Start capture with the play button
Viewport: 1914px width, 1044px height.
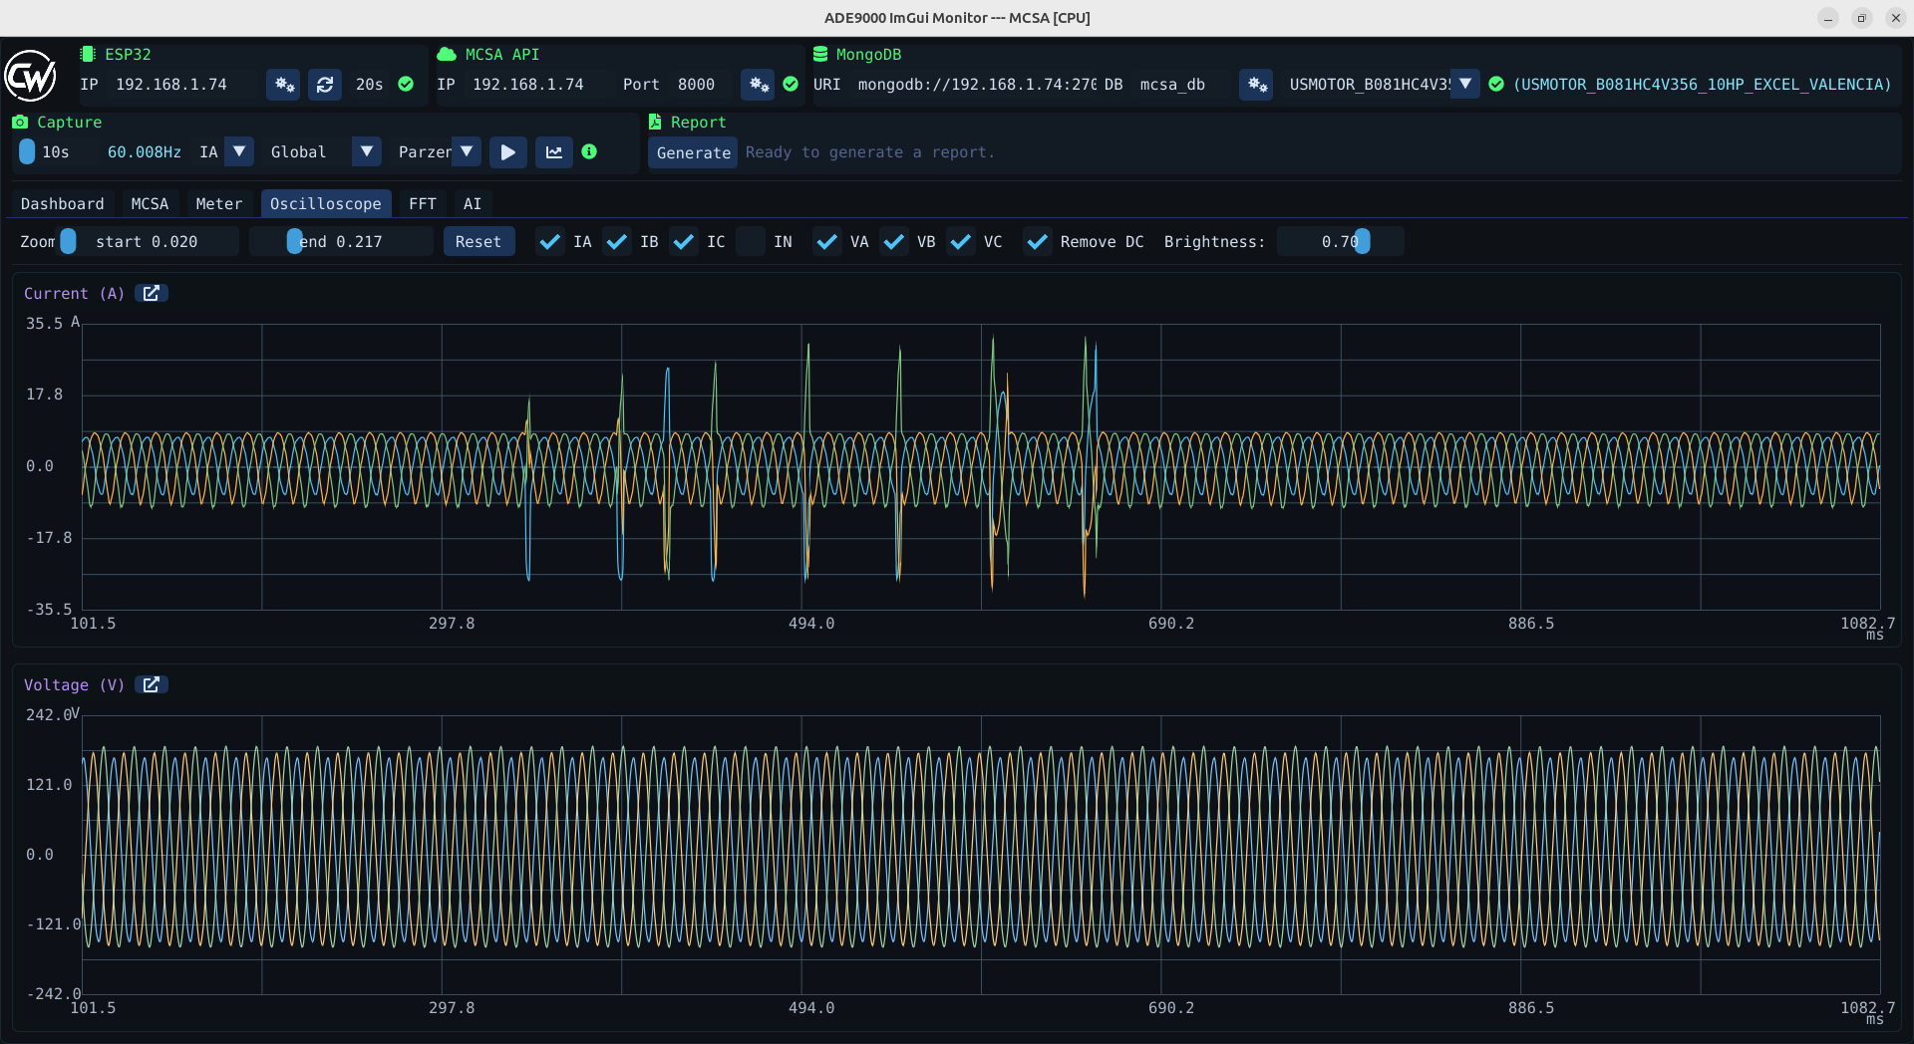(508, 152)
